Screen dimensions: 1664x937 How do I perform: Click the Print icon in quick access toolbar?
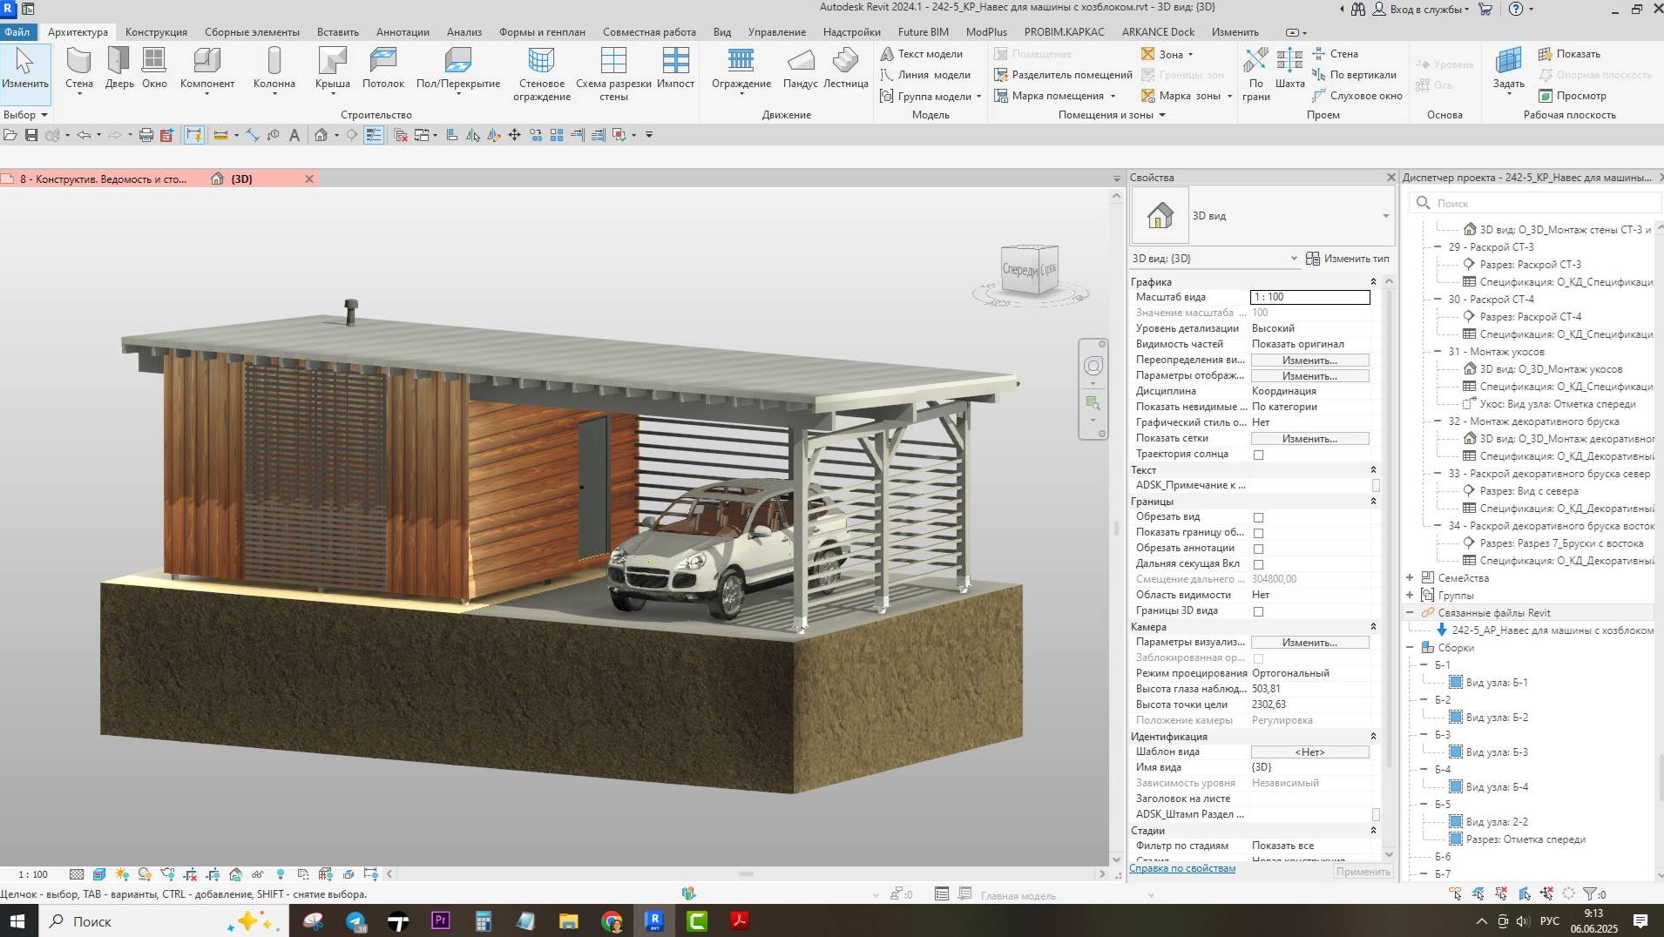pos(146,135)
